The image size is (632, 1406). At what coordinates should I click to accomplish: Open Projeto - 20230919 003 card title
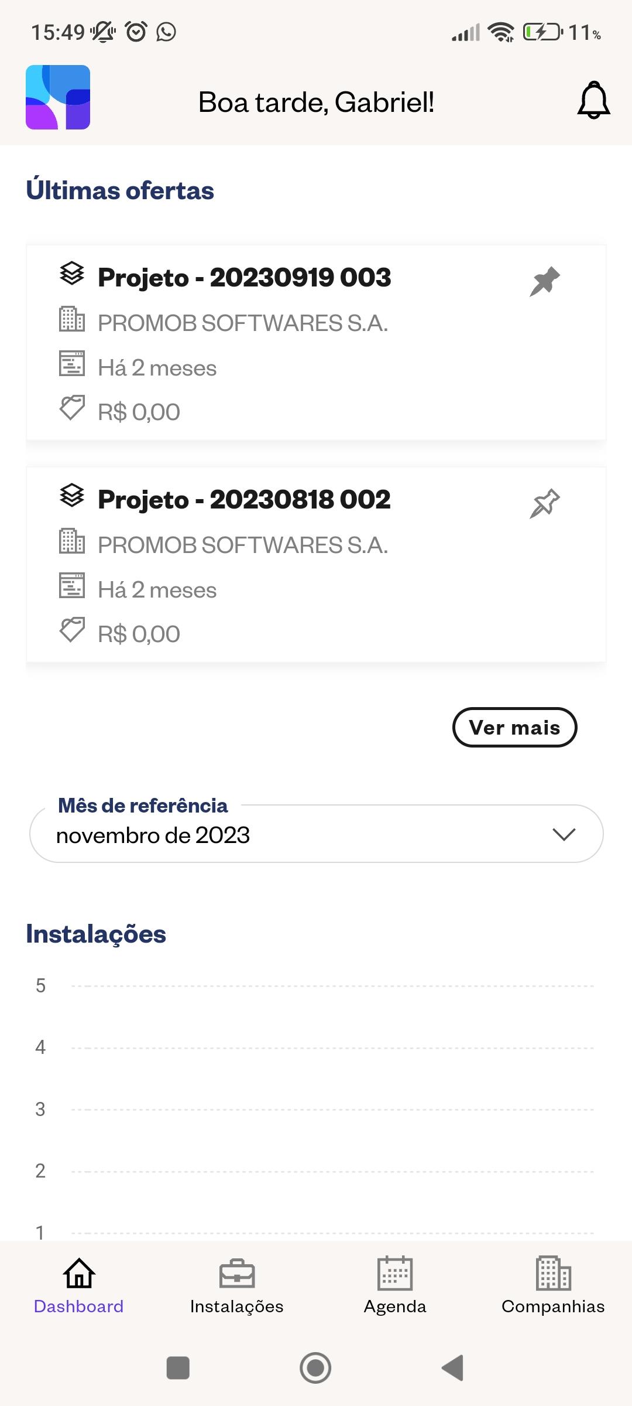(x=244, y=278)
